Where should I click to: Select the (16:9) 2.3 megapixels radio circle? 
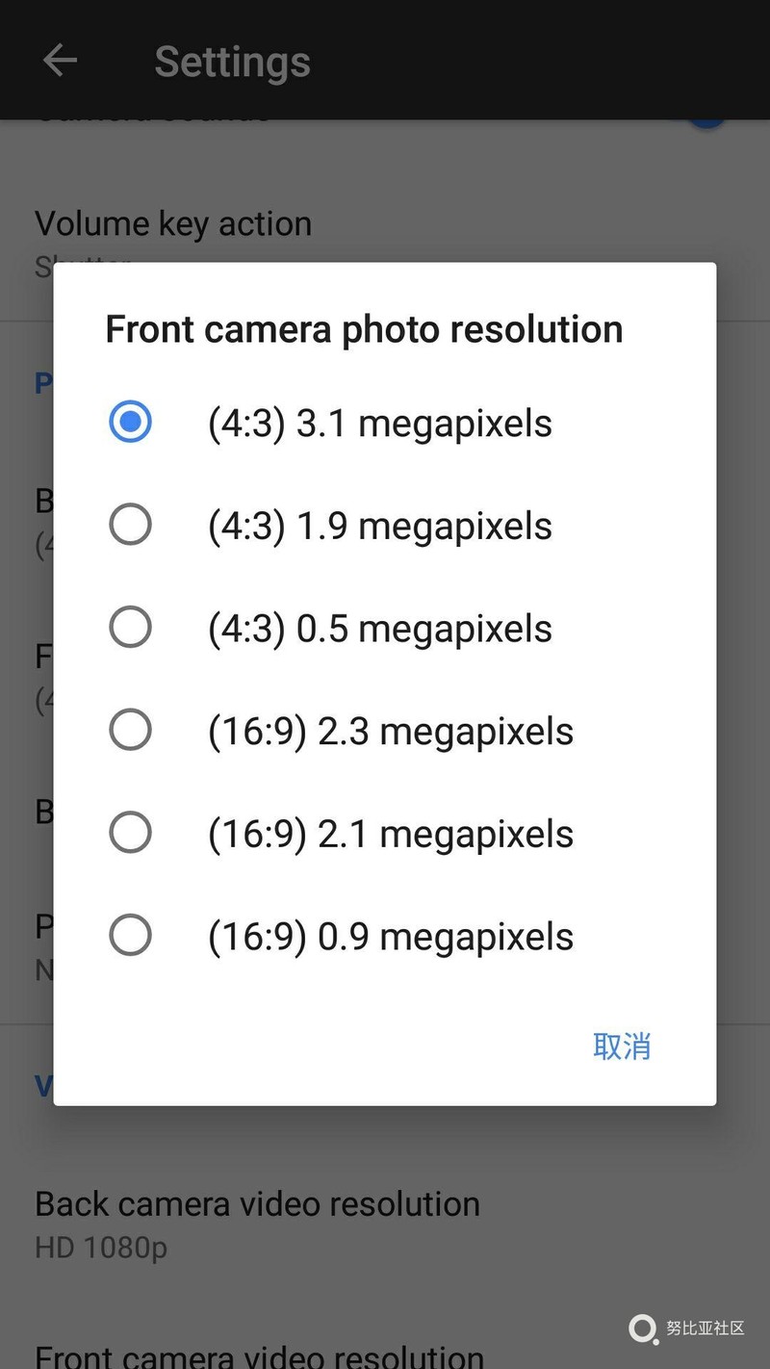[x=130, y=731]
